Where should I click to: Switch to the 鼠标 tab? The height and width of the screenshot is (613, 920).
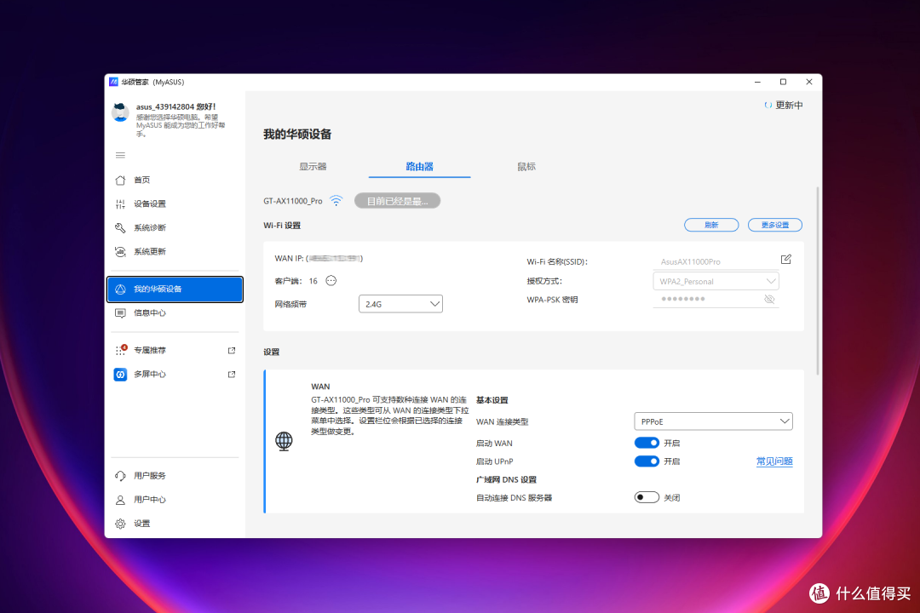coord(526,167)
